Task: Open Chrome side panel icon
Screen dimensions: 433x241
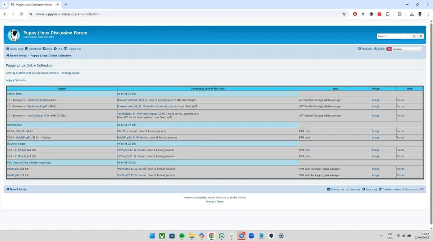Action: click(x=399, y=14)
